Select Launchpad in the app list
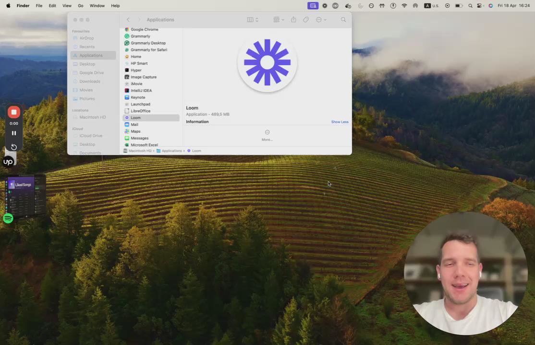The height and width of the screenshot is (345, 535). pyautogui.click(x=151, y=104)
